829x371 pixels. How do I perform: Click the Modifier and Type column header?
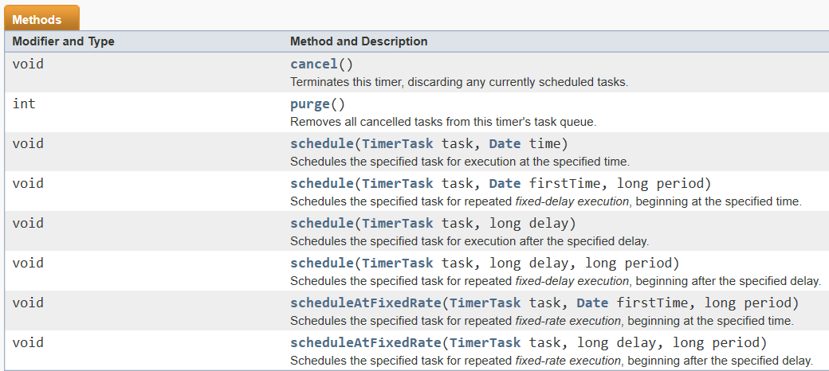[64, 41]
